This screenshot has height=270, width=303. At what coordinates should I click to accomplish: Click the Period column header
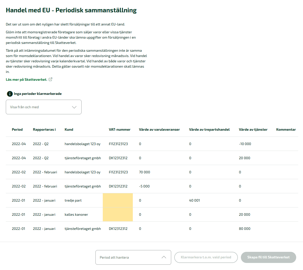click(x=17, y=129)
